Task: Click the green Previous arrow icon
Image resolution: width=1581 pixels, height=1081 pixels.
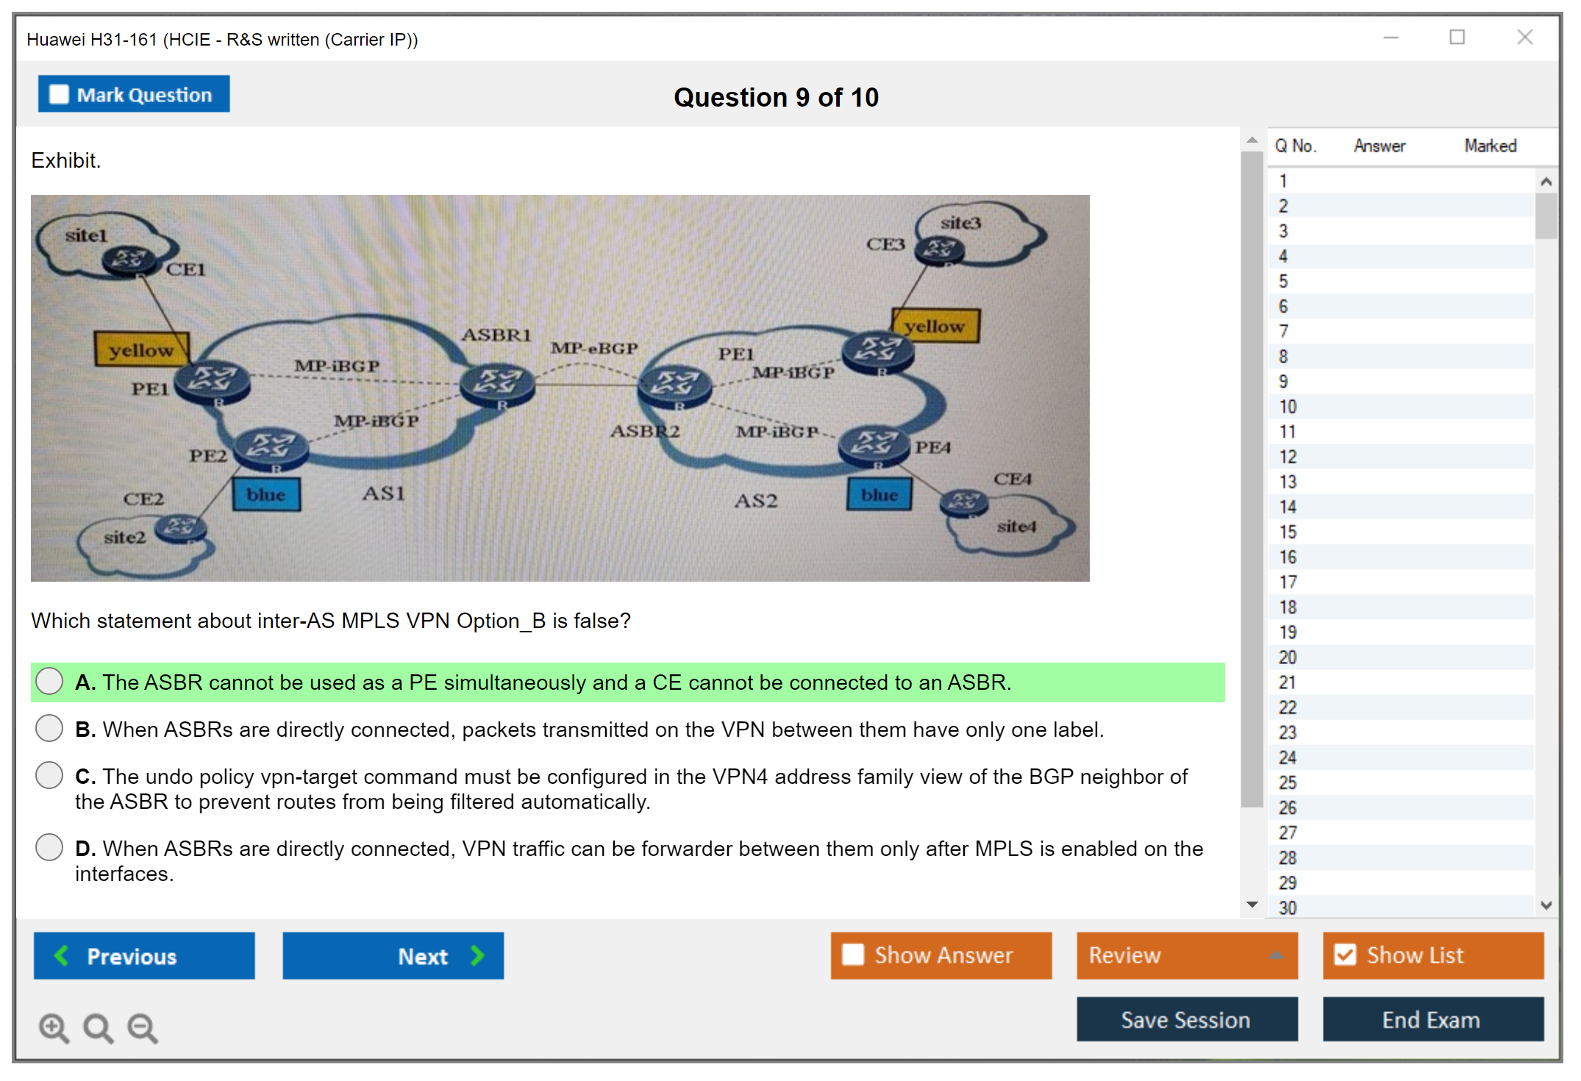Action: click(x=63, y=955)
